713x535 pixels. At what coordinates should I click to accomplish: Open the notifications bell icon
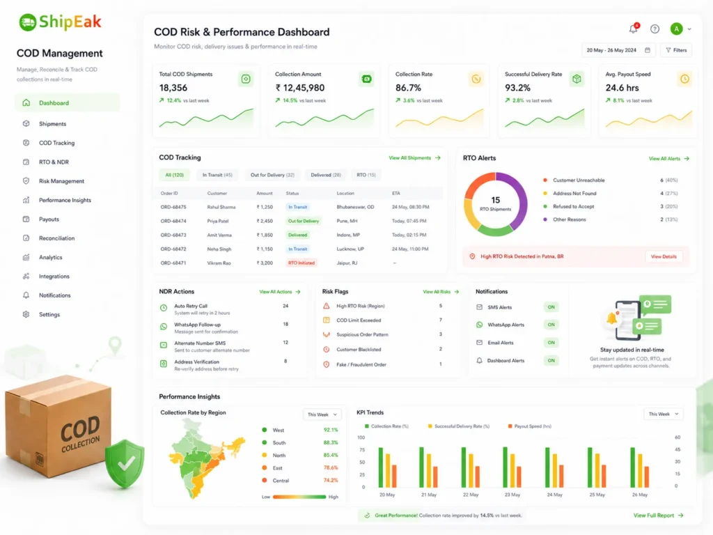pos(633,29)
